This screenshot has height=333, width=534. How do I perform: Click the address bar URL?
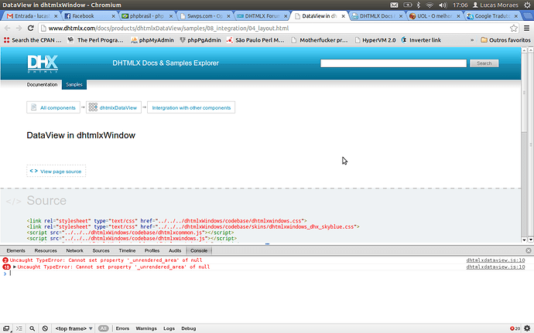[x=168, y=29]
